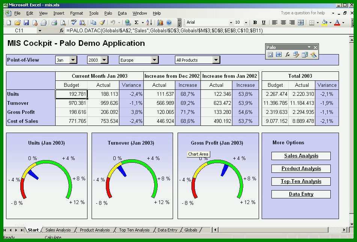Viewport: 357px width, 242px height.
Task: Expand the Name Box dropdown arrow
Action: click(x=40, y=30)
